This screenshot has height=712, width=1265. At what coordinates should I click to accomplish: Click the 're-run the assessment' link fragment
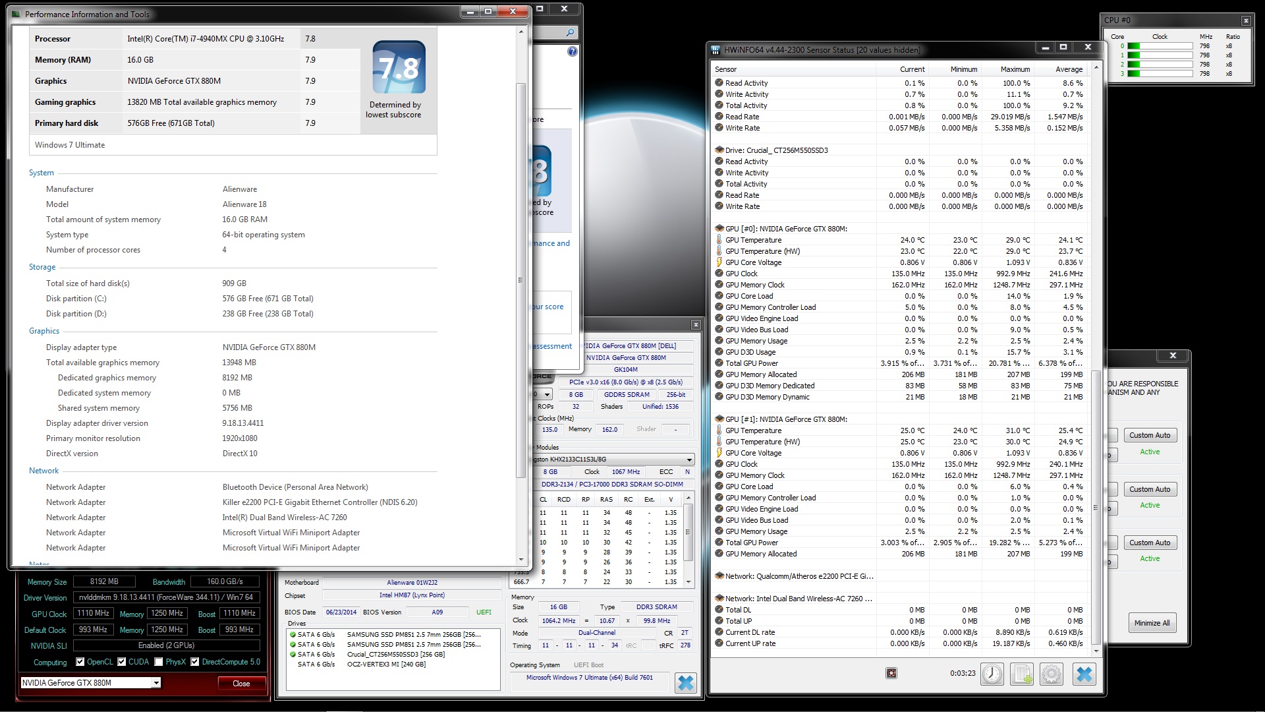(x=551, y=346)
